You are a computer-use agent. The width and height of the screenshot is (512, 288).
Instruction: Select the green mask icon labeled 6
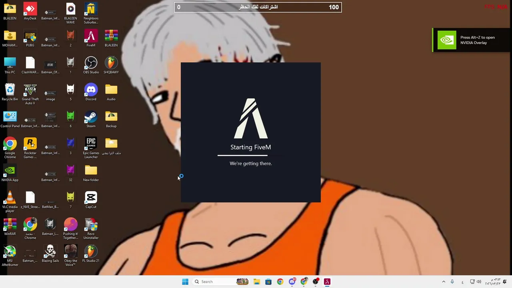(x=70, y=119)
